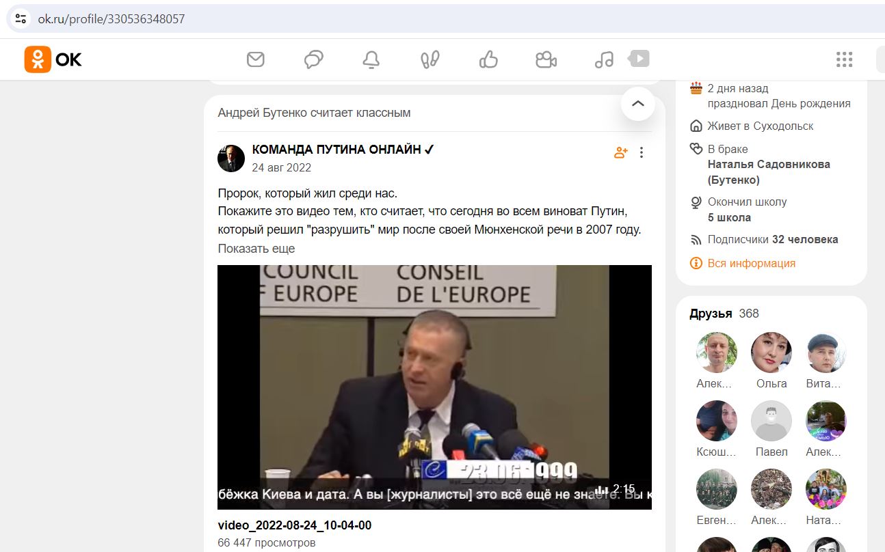Open the Вся информация link
The width and height of the screenshot is (885, 552).
751,263
